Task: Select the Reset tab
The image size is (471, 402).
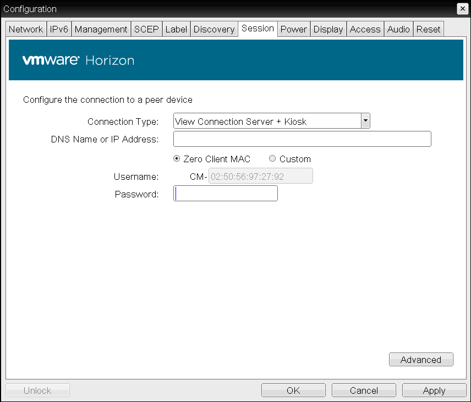Action: click(x=428, y=29)
